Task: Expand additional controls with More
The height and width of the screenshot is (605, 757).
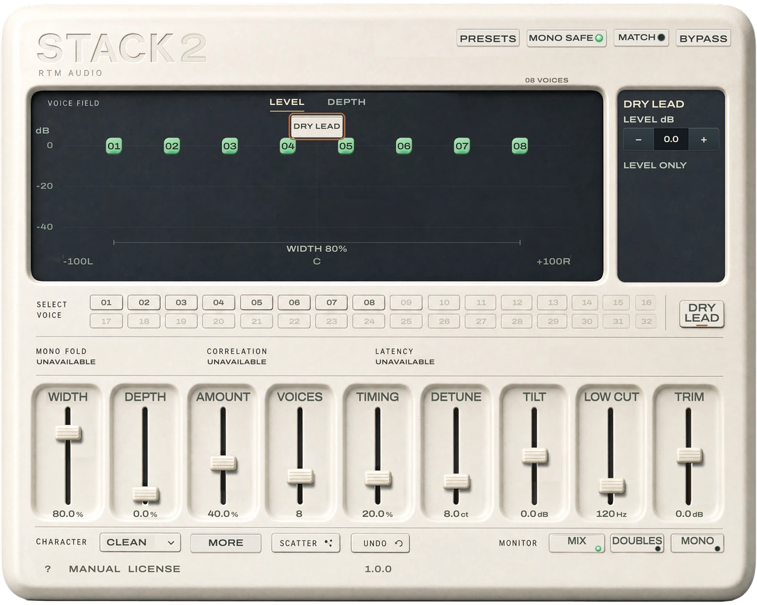Action: click(x=225, y=543)
